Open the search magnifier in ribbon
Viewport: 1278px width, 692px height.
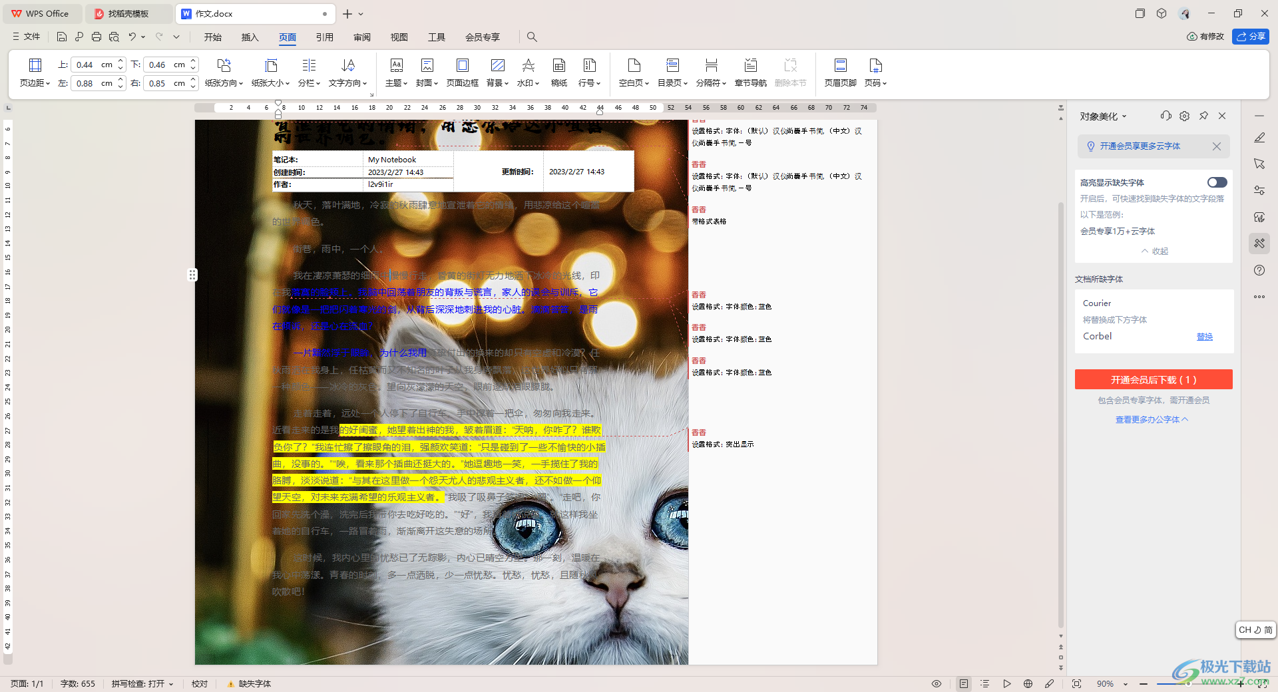532,37
